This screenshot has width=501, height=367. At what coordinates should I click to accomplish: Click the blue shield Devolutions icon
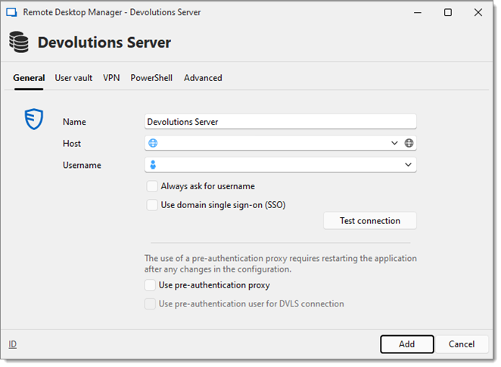[x=34, y=119]
